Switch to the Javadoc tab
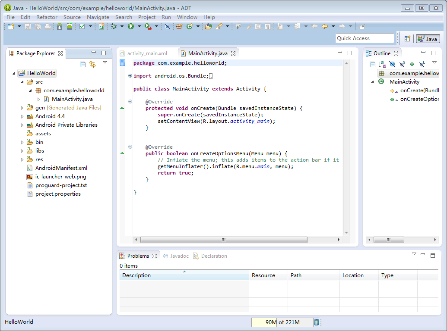Image resolution: width=447 pixels, height=331 pixels. (176, 256)
